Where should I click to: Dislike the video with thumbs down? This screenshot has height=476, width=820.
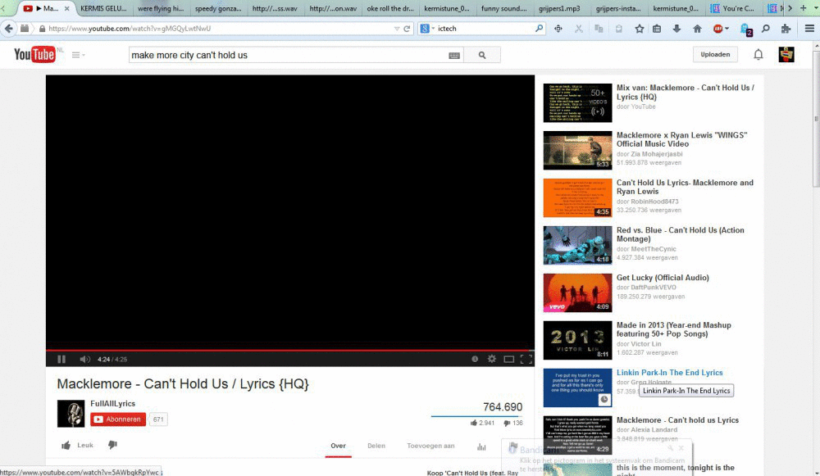113,445
